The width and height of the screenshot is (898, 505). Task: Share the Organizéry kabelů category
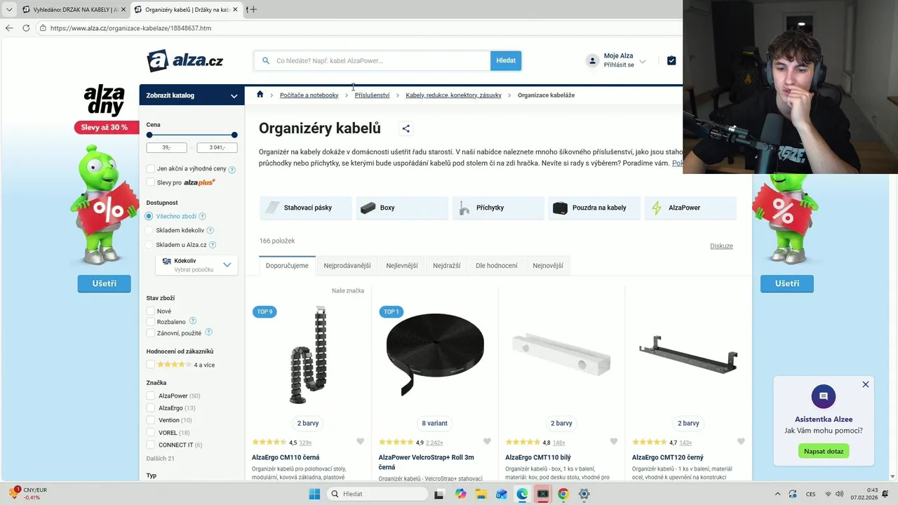pos(406,128)
